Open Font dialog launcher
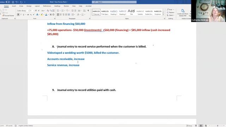Viewport: 226px width, 127px height. [x=55, y=19]
